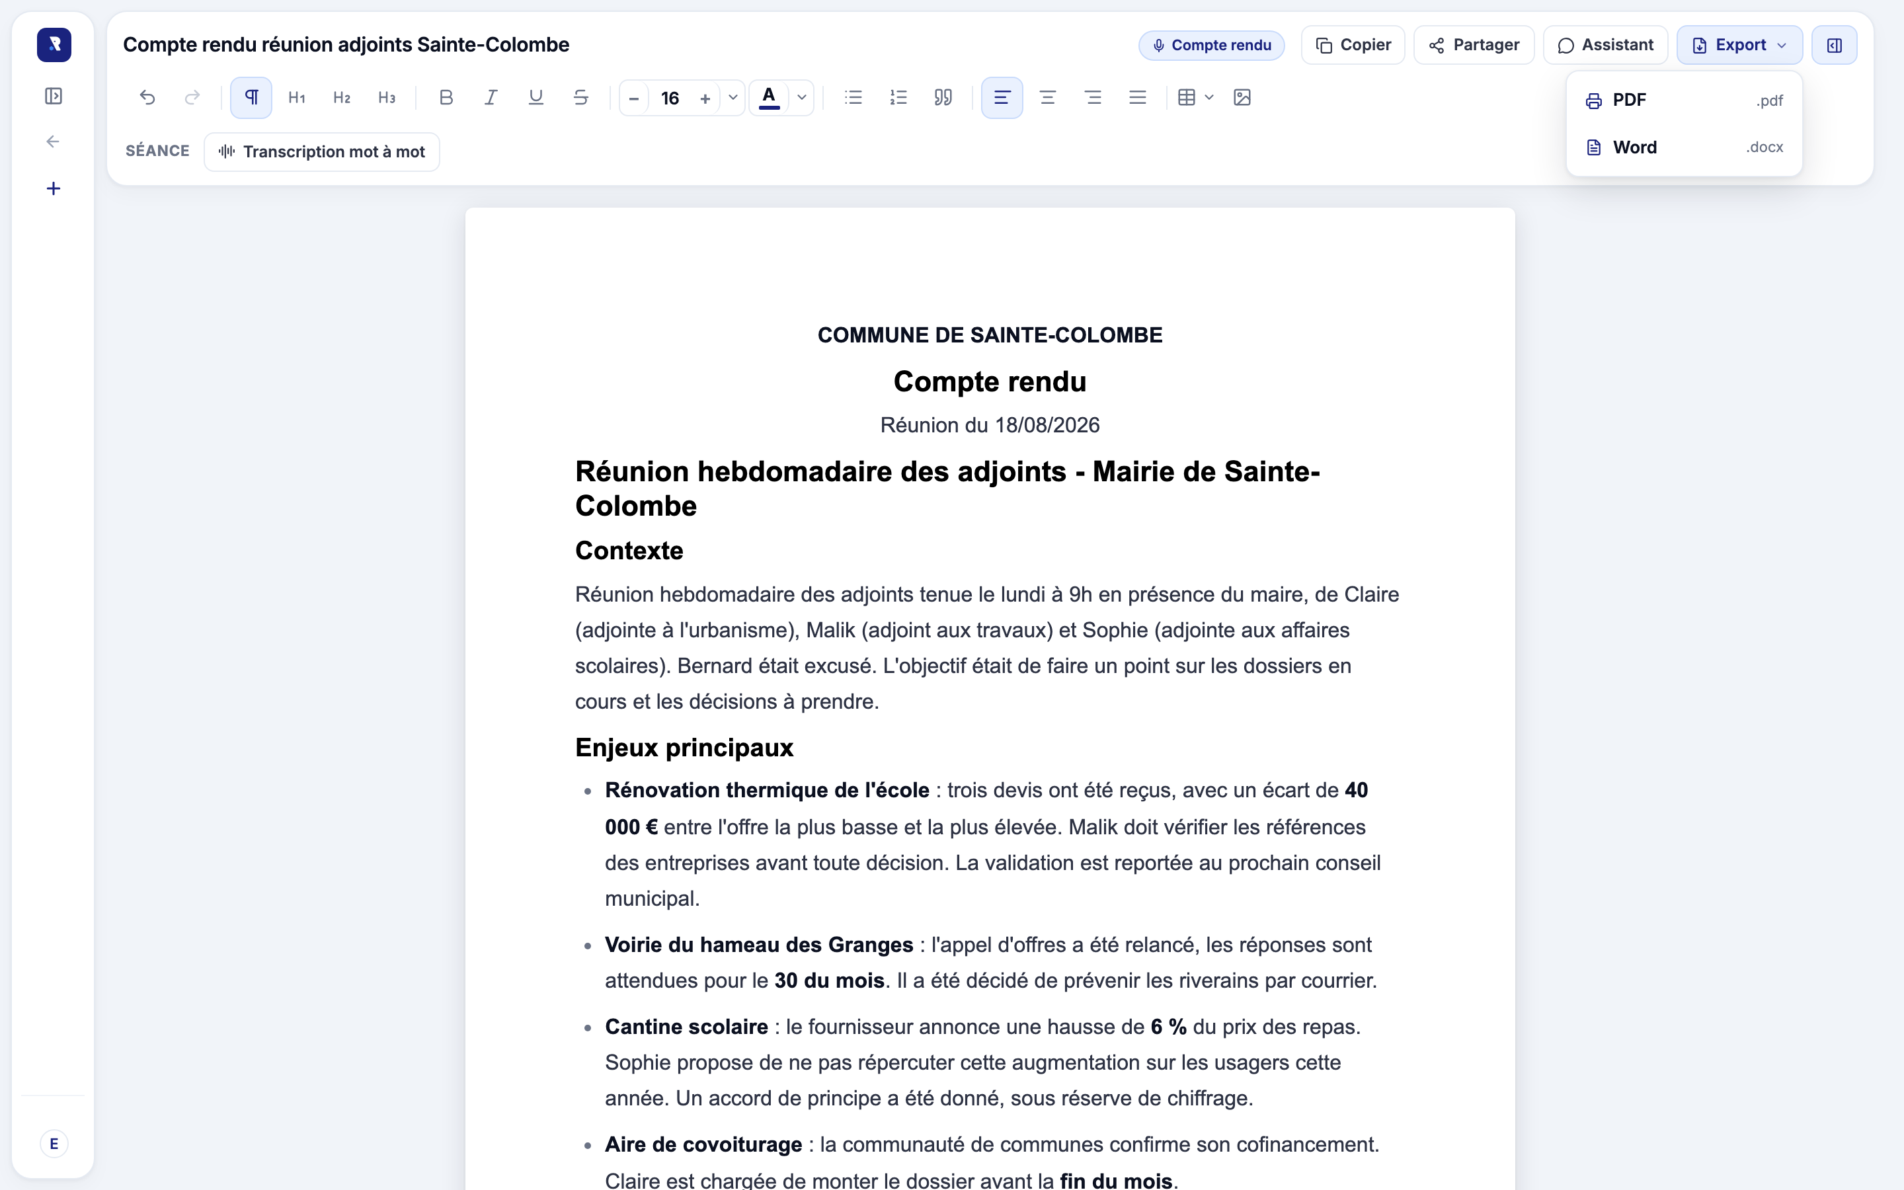This screenshot has height=1190, width=1904.
Task: Justify the text
Action: (x=1138, y=98)
